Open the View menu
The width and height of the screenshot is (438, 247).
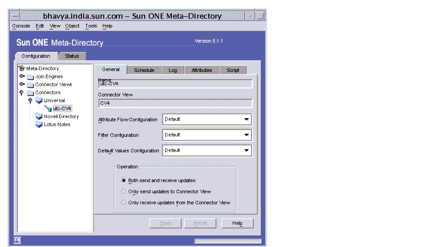(55, 26)
